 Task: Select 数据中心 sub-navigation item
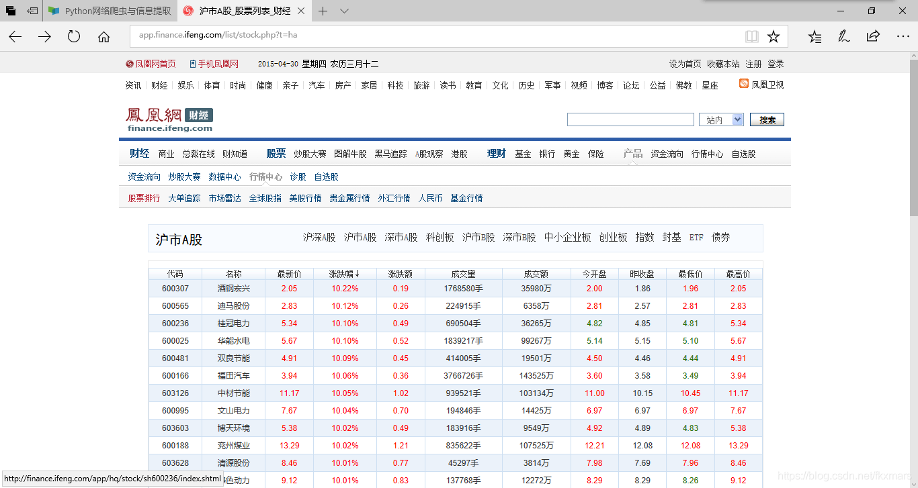(224, 177)
